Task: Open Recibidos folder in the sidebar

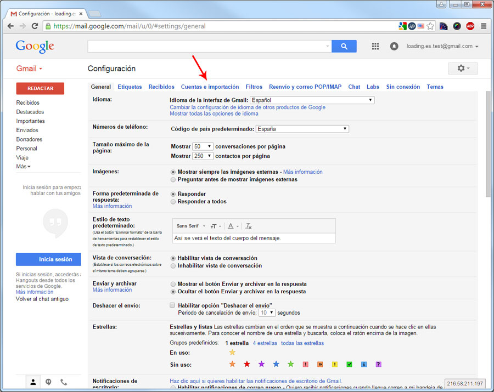Action: (28, 103)
